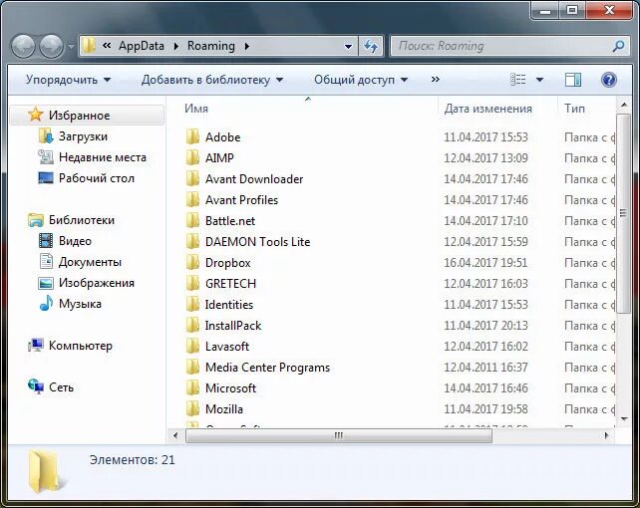
Task: Open the view options dropdown arrow
Action: coord(539,80)
